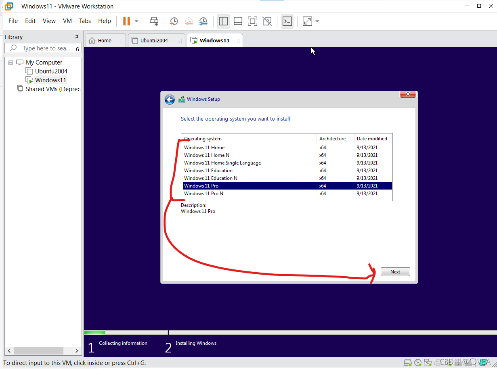Viewport: 497px width, 369px height.
Task: Click the network adapter status icon
Action: (428, 362)
